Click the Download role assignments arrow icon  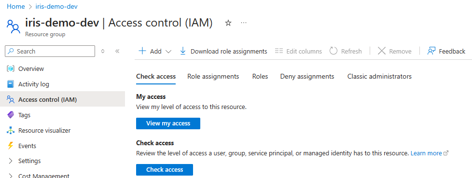pos(183,51)
